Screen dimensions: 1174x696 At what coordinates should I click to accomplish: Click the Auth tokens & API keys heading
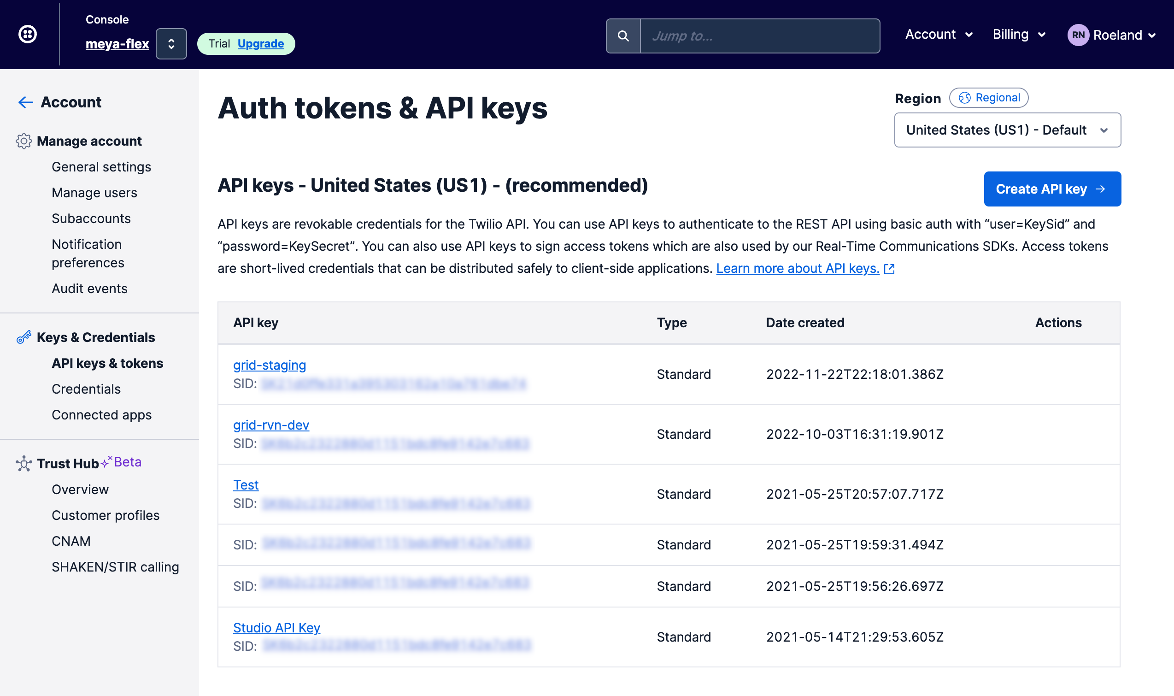coord(382,108)
